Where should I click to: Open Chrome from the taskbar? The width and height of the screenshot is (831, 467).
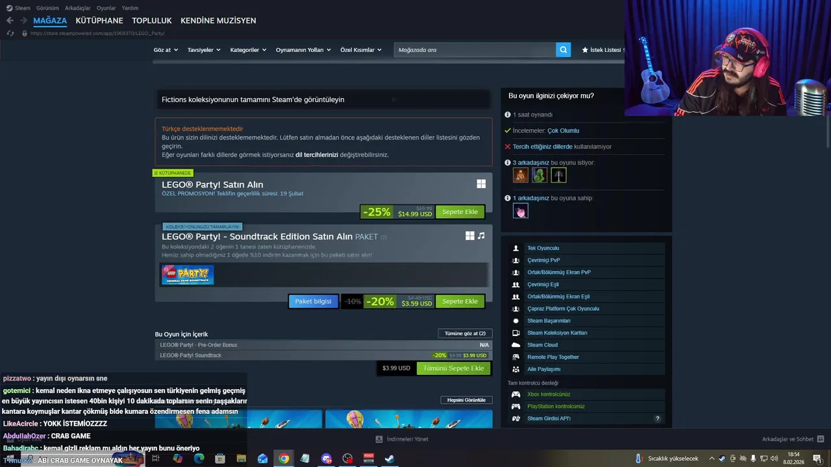point(284,459)
